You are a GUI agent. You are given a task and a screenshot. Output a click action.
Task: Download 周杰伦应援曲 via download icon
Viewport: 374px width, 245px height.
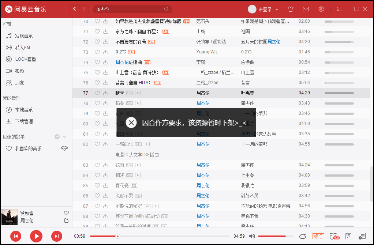coord(105,62)
